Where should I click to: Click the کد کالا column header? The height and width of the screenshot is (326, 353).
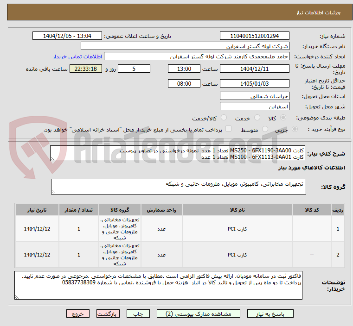pyautogui.click(x=312, y=210)
